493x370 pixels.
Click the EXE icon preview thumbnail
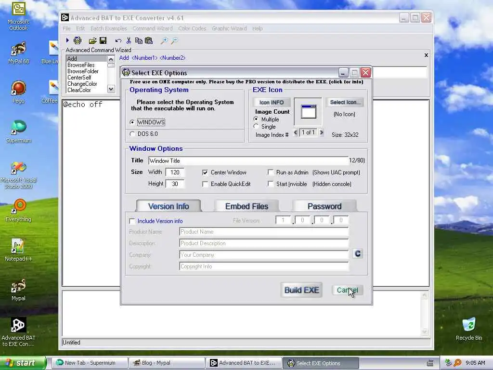tap(308, 112)
